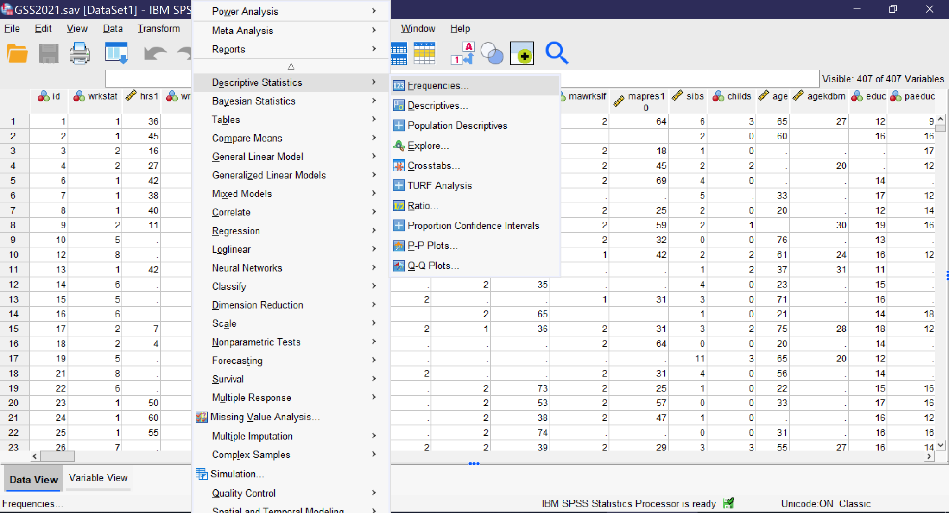Click the Variable View tab
This screenshot has width=949, height=513.
98,478
